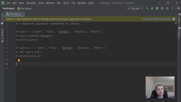The width and height of the screenshot is (181, 102).
Task: Open the Structure tool window
Action: (2, 35)
